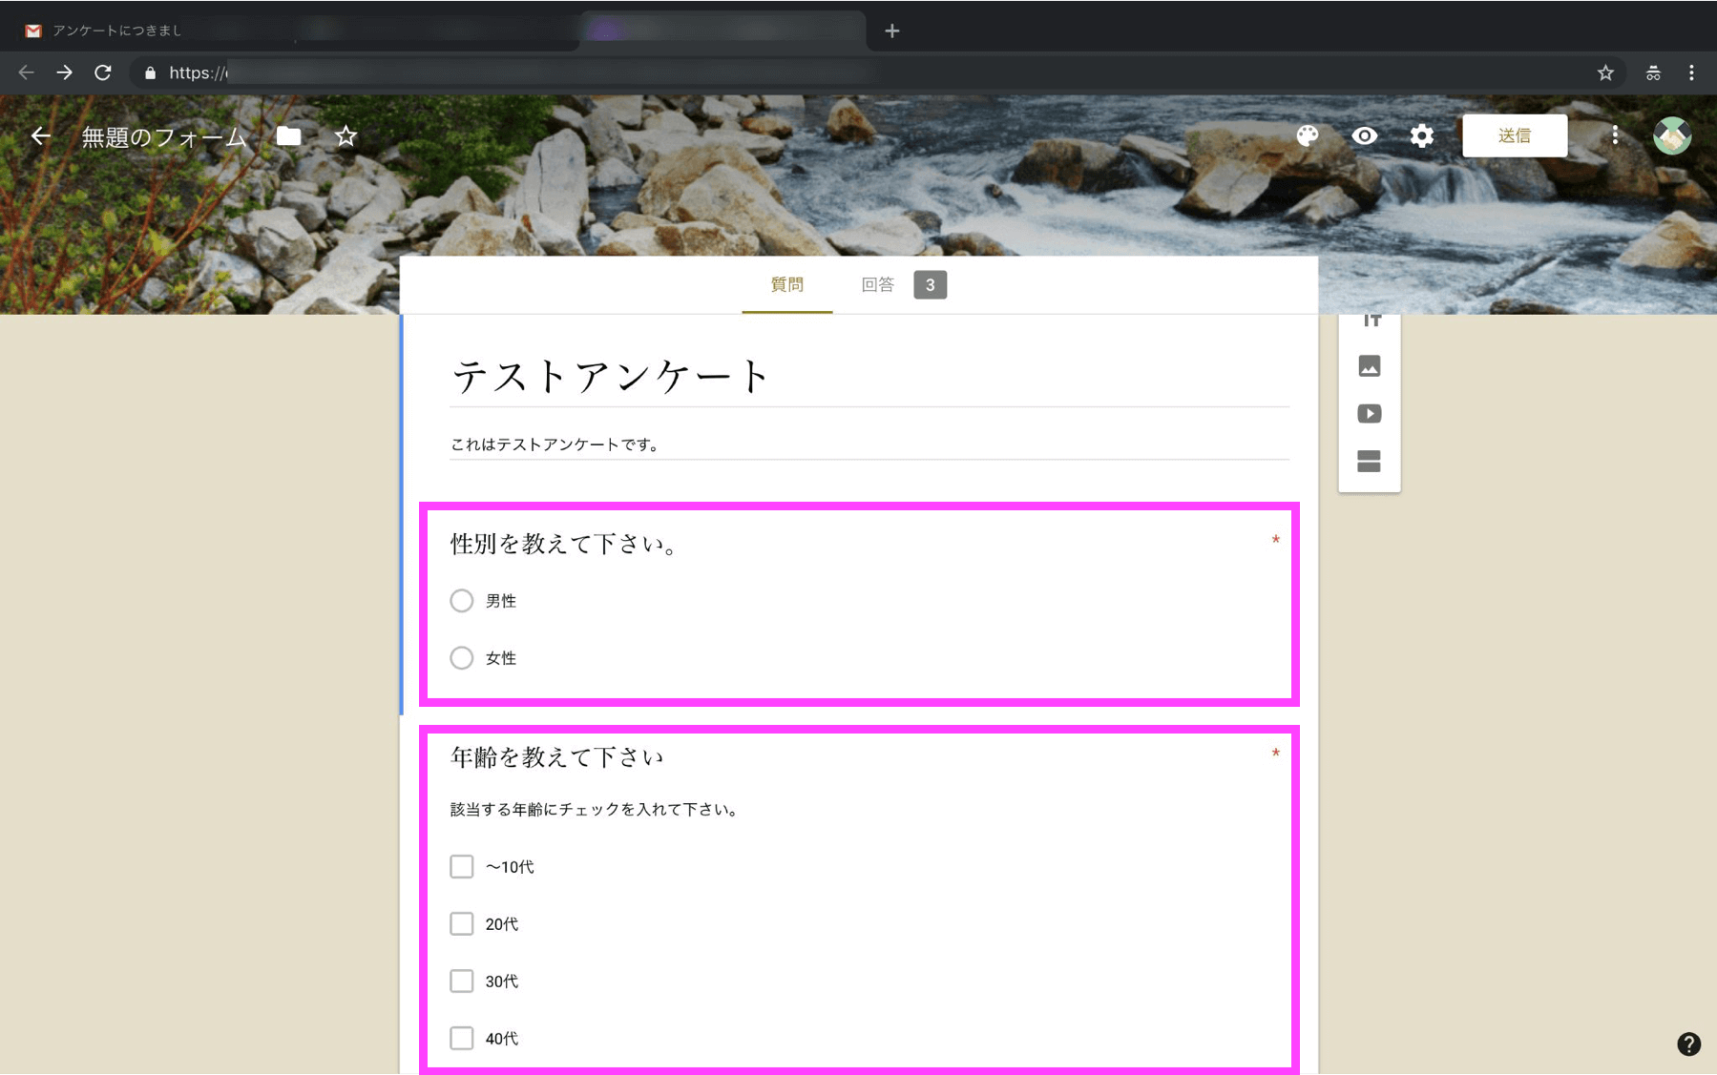The height and width of the screenshot is (1075, 1717).
Task: Open the Google account avatar
Action: (x=1671, y=135)
